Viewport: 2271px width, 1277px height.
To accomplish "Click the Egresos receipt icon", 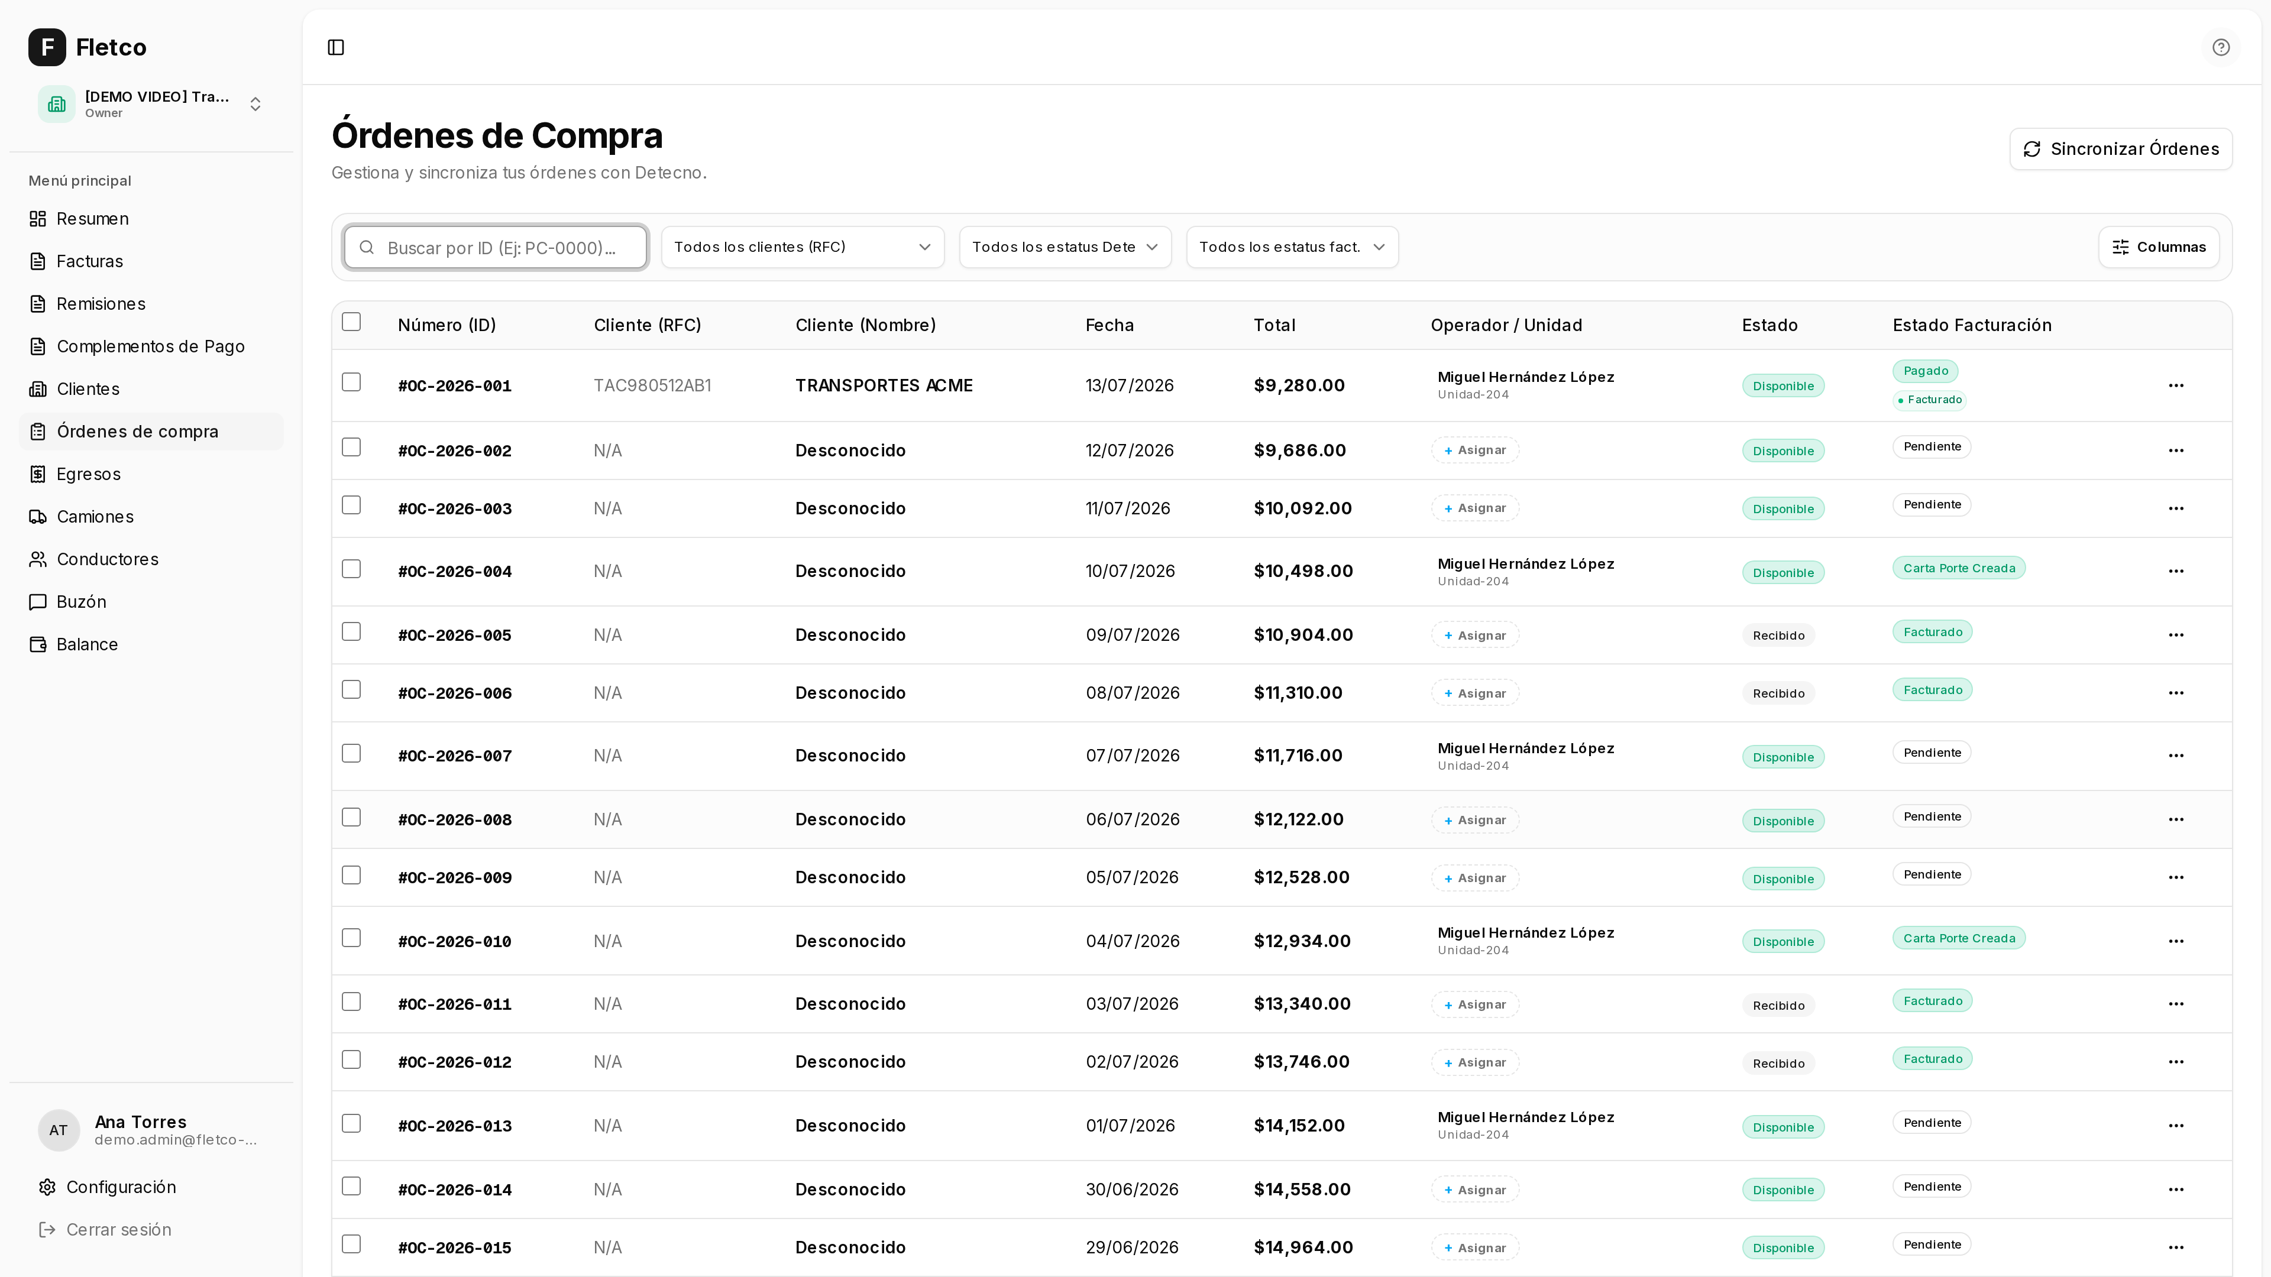I will coord(38,474).
